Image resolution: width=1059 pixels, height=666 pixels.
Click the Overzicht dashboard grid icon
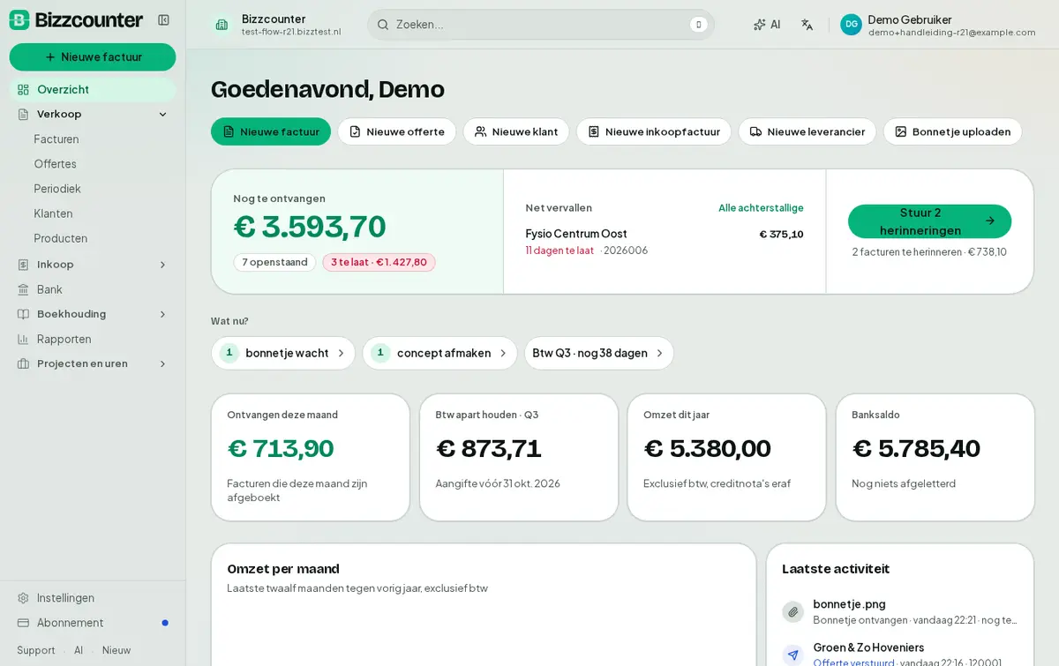pos(24,89)
